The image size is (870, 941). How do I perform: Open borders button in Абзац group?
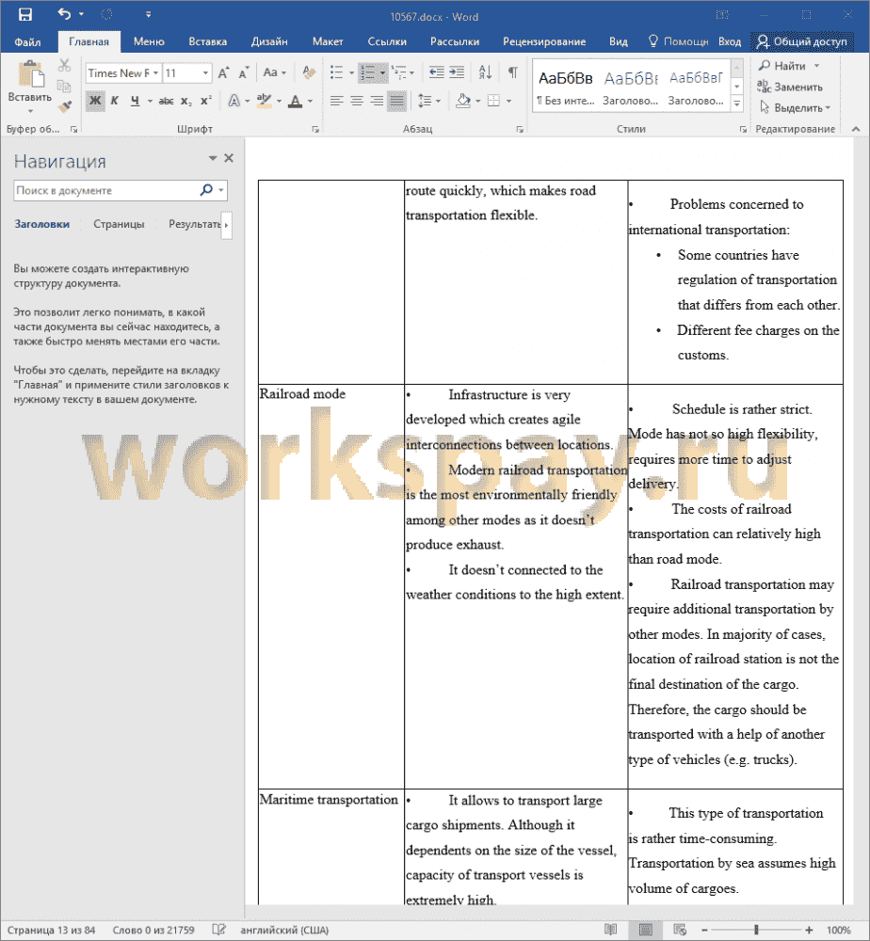(493, 101)
